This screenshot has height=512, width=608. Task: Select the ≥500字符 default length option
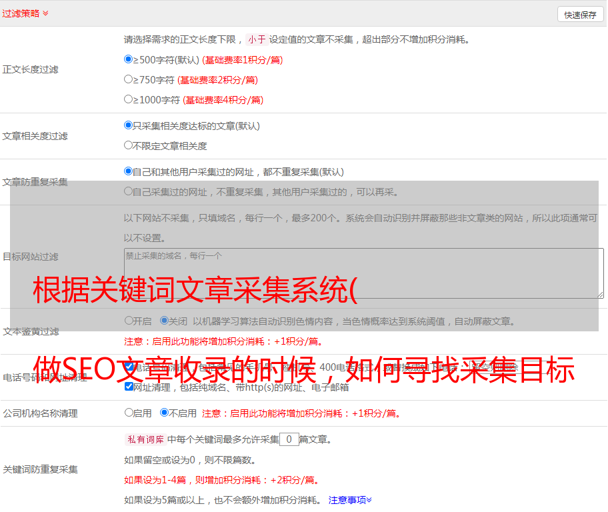[128, 59]
